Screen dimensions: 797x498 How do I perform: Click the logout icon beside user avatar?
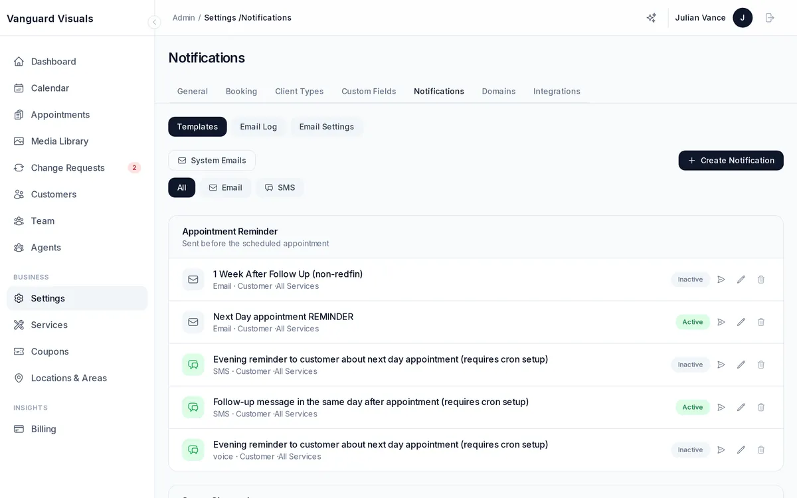(770, 18)
